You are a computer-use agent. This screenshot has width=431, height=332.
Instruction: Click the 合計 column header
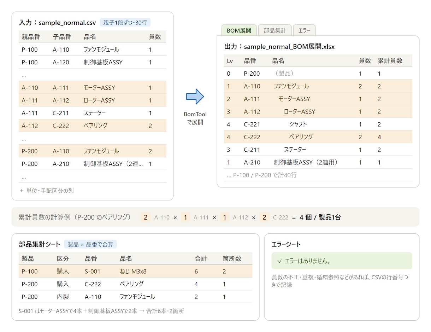pyautogui.click(x=201, y=258)
